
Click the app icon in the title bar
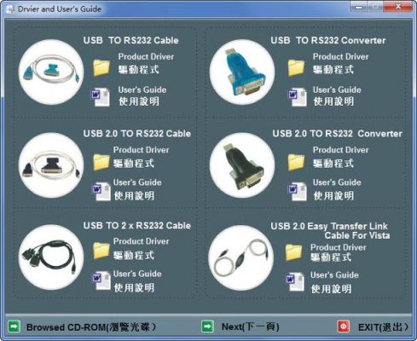coord(10,9)
